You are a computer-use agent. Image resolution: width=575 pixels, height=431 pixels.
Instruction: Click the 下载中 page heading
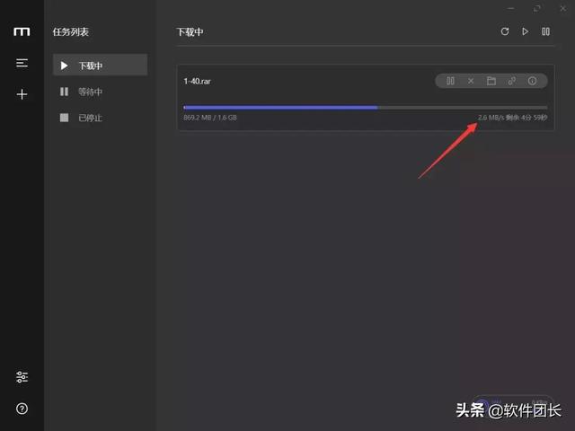click(x=190, y=32)
